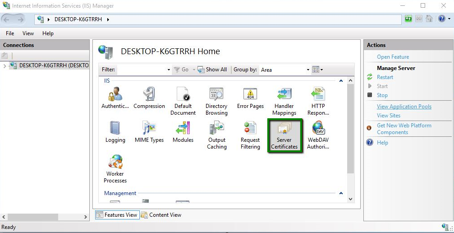454x233 pixels.
Task: Click in the Filter text field
Action: [141, 70]
